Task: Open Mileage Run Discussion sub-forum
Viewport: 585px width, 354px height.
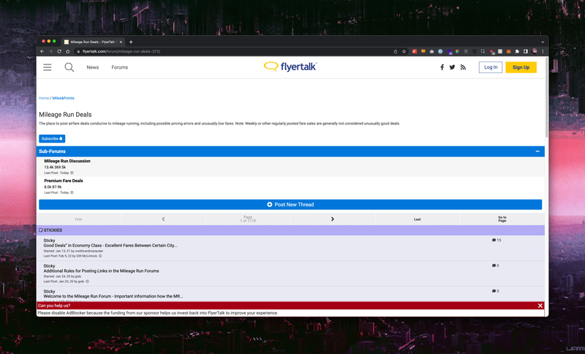Action: [x=67, y=161]
